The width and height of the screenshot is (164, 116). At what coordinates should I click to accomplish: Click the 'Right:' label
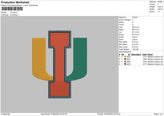click(x=121, y=30)
